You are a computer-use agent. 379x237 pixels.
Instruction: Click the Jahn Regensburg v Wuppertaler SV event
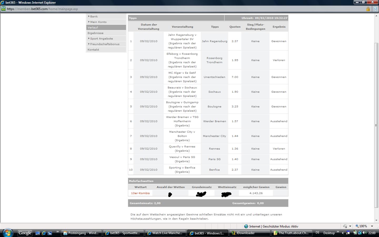point(182,41)
